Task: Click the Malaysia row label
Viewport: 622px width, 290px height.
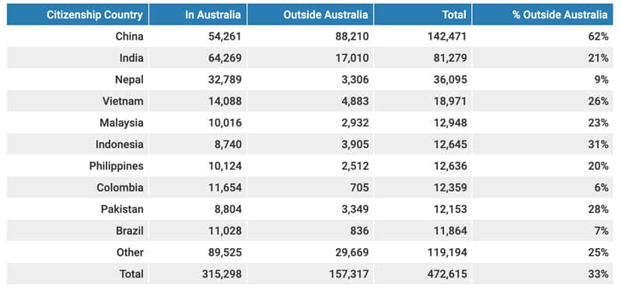Action: pos(121,123)
